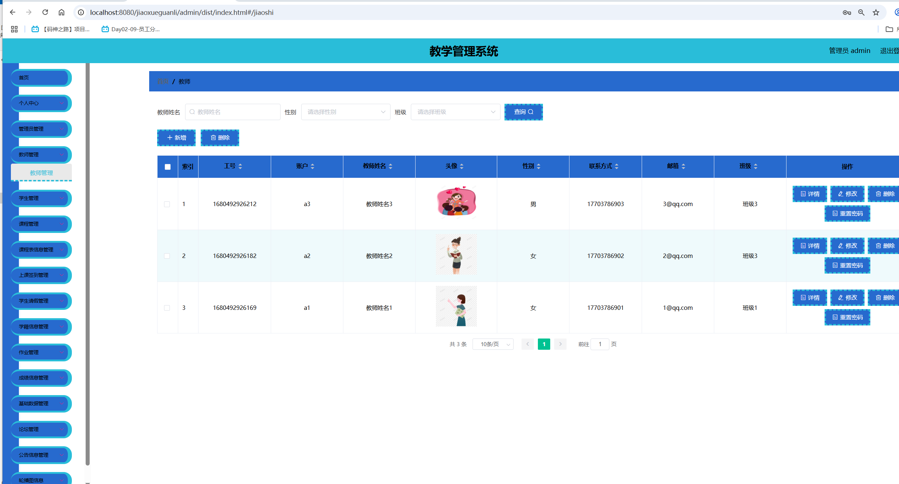Viewport: 899px width, 484px height.
Task: Open the 作业管理 menu
Action: coord(41,352)
